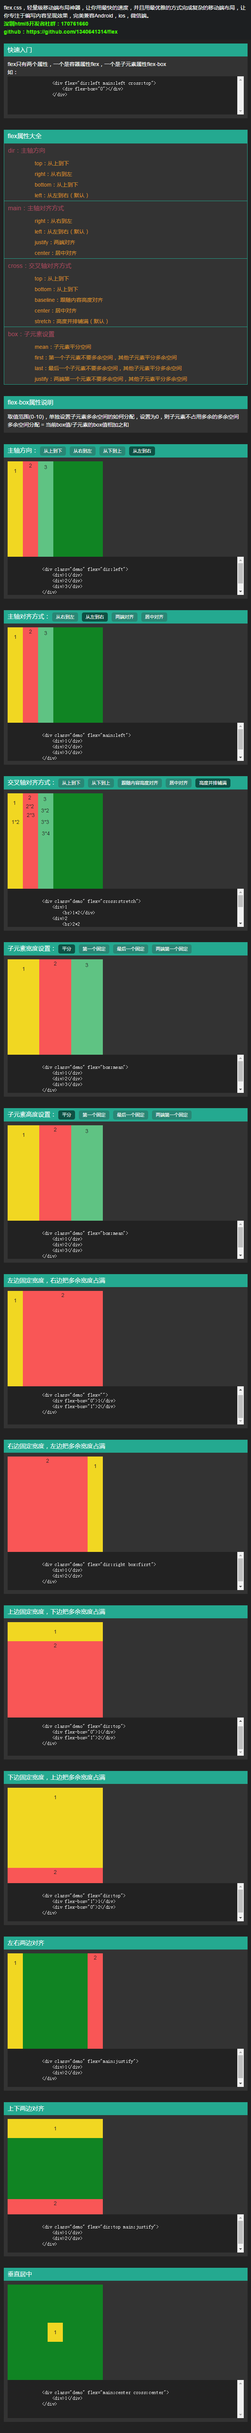
Task: Pick 从上到下 under 交叉轴对齐方式
Action: tap(72, 783)
